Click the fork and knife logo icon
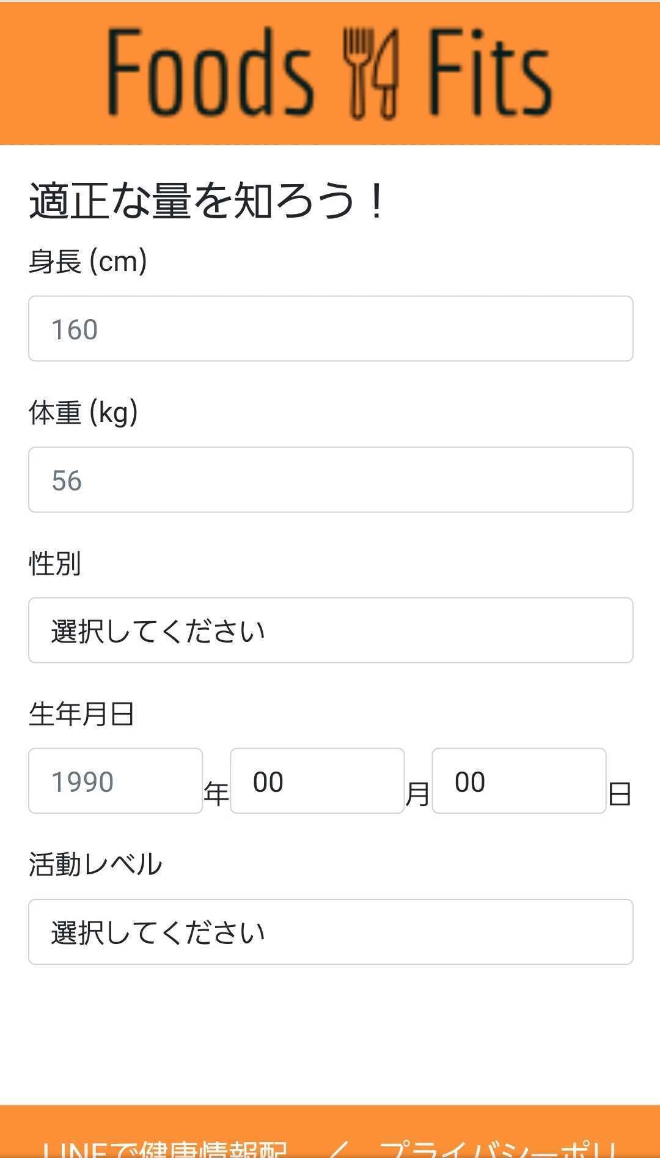This screenshot has width=660, height=1158. pyautogui.click(x=370, y=73)
